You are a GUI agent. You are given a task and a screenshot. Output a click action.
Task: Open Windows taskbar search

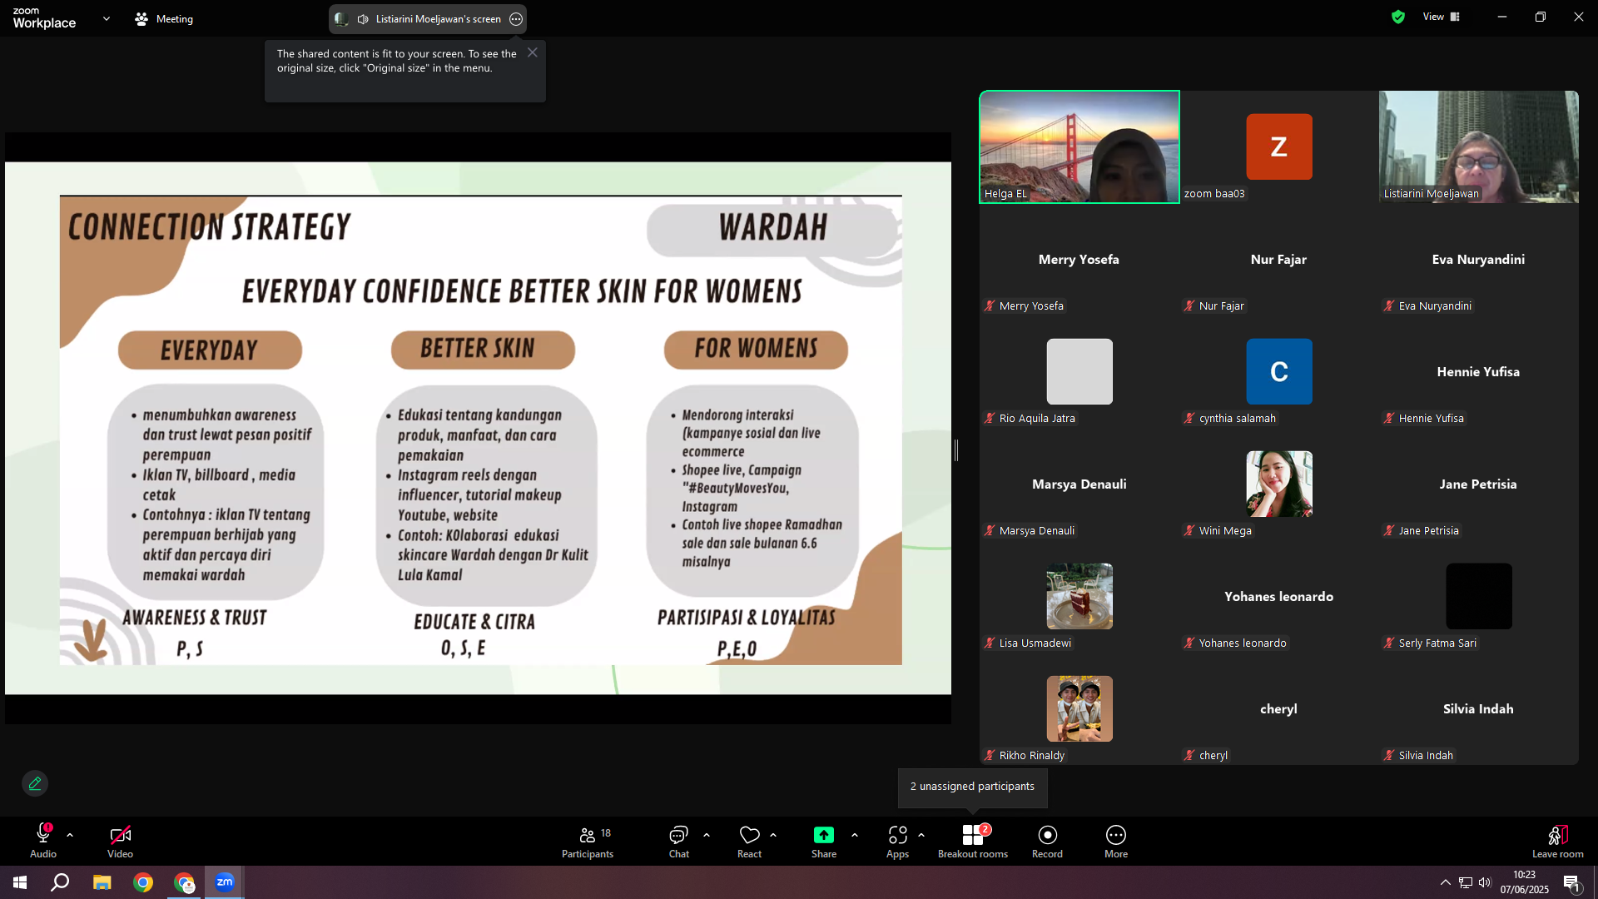click(x=60, y=882)
